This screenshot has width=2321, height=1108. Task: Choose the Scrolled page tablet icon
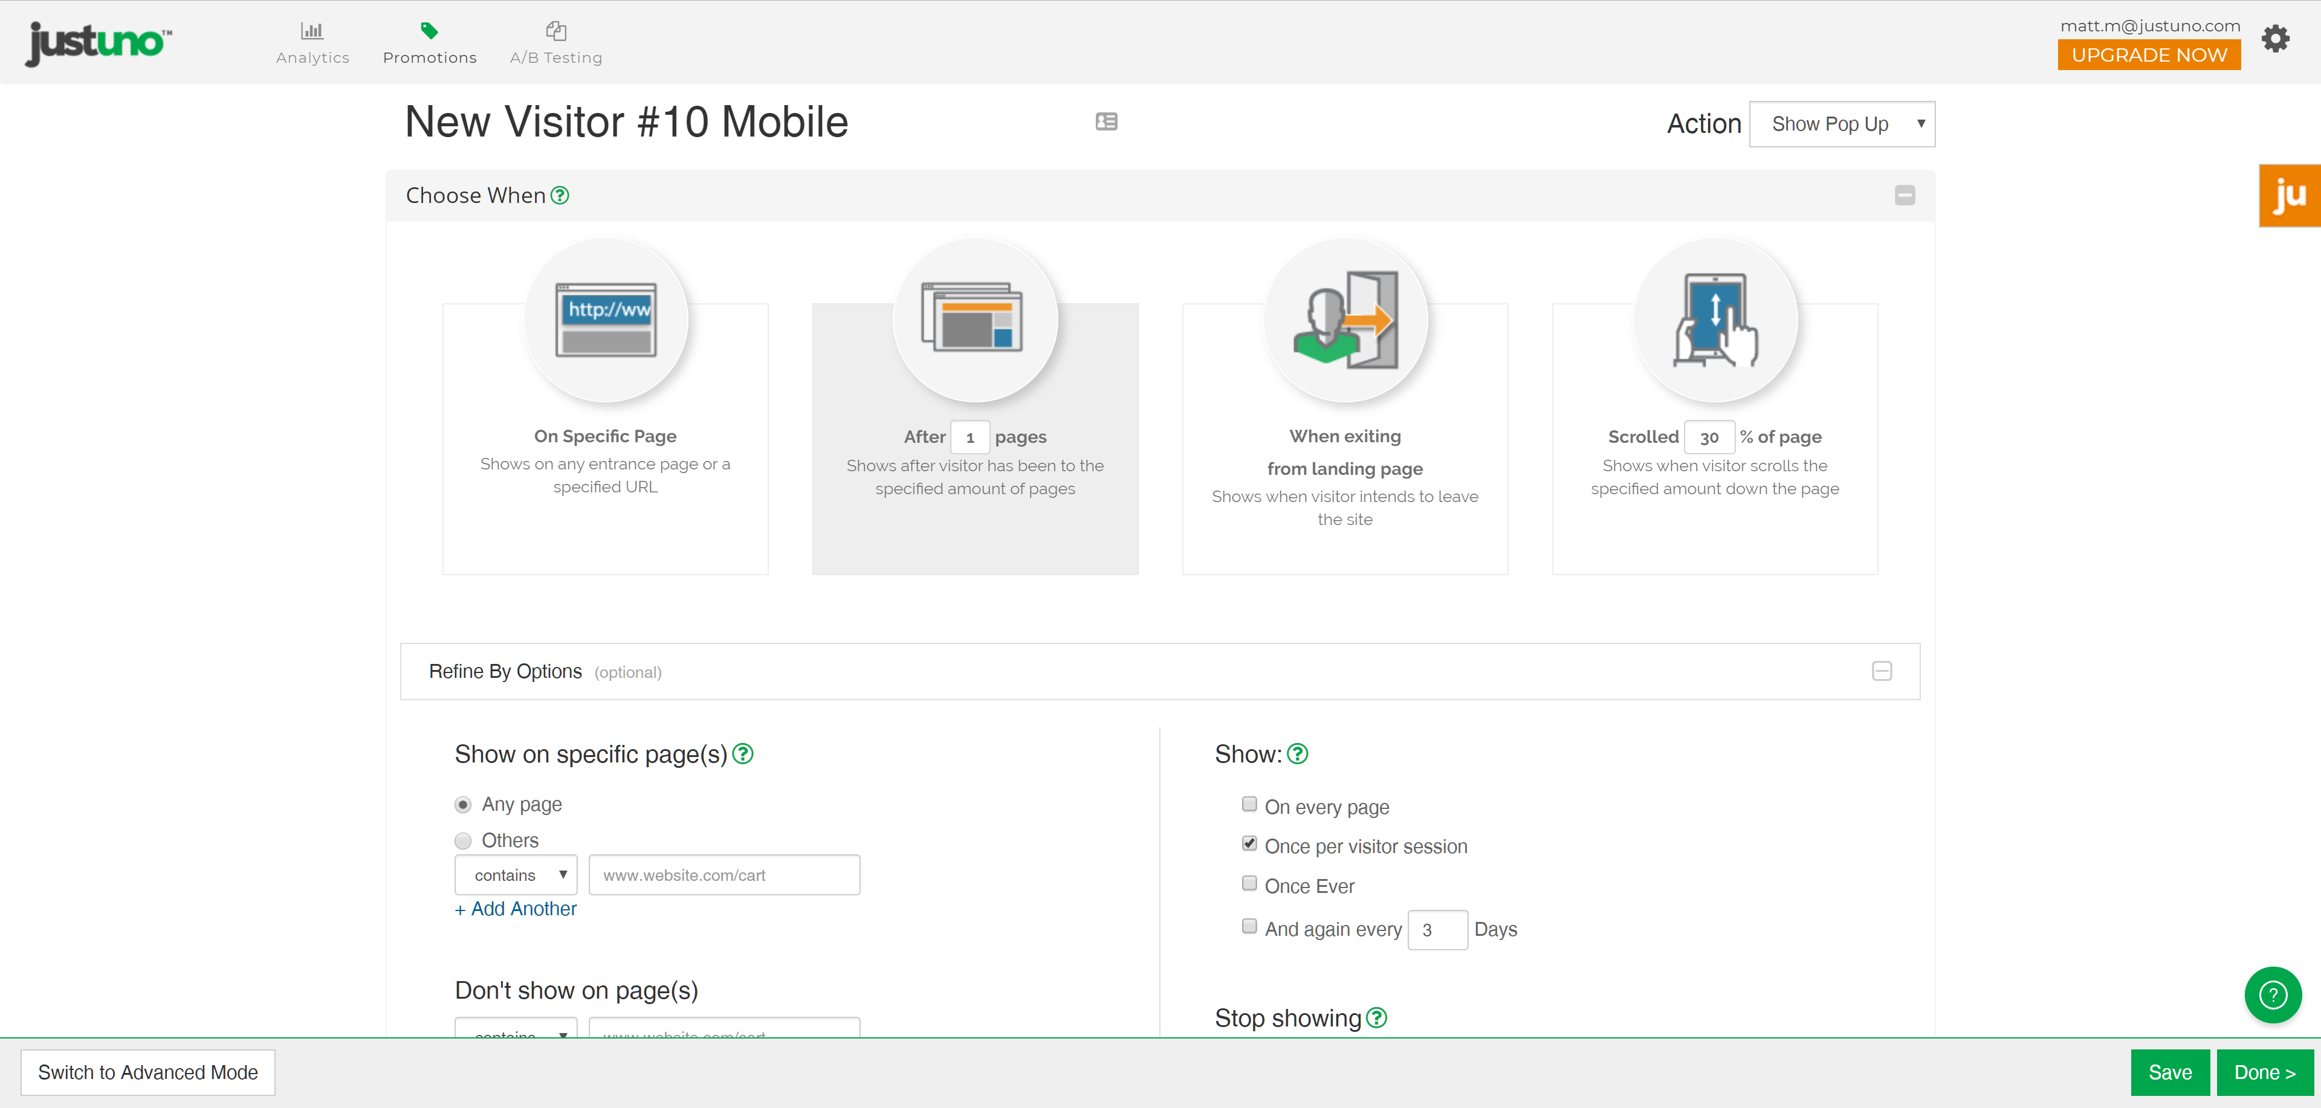(1715, 320)
